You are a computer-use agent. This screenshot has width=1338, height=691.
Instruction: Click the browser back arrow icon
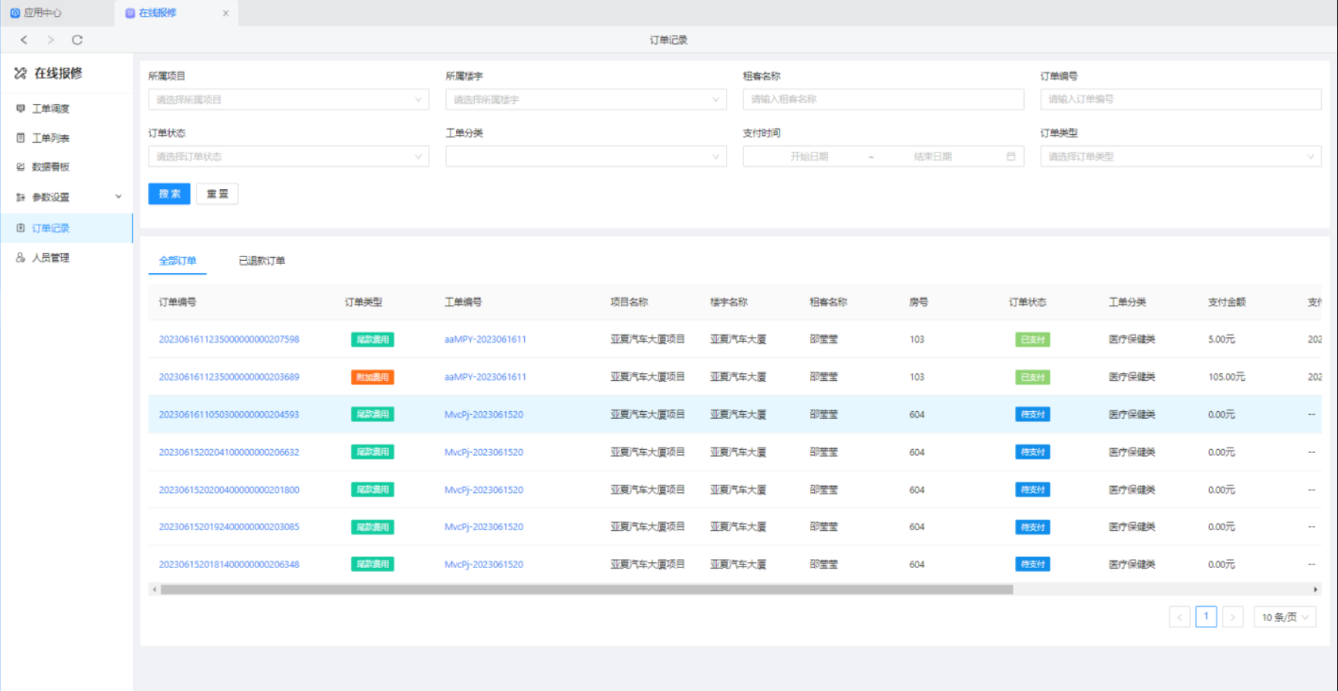(x=24, y=40)
